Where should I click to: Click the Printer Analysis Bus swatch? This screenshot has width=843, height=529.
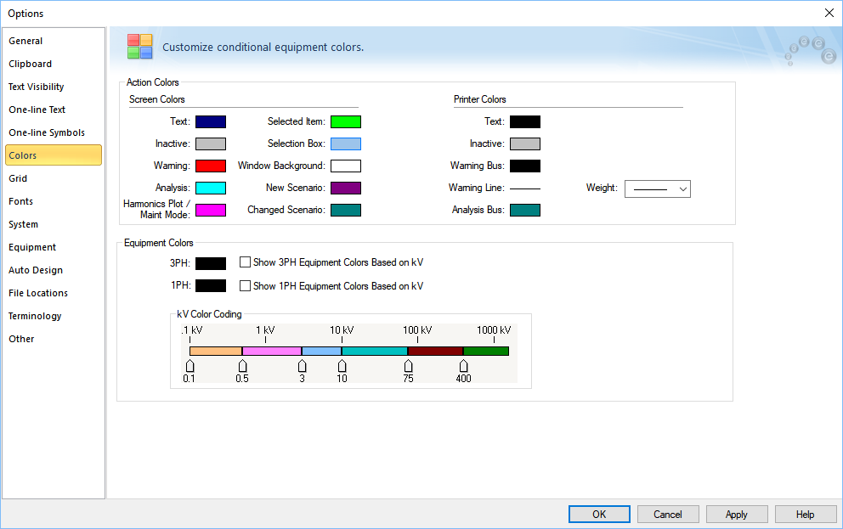524,210
